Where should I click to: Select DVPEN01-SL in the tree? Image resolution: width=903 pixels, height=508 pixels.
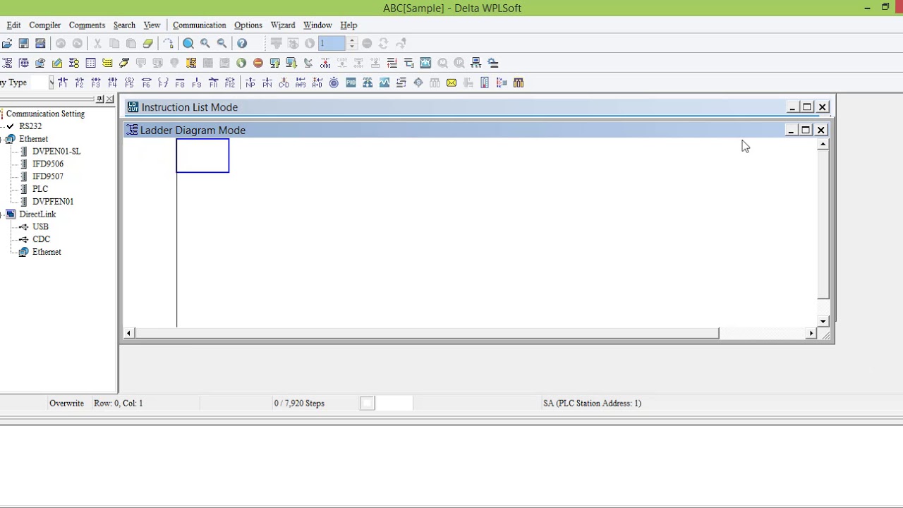[x=56, y=151]
